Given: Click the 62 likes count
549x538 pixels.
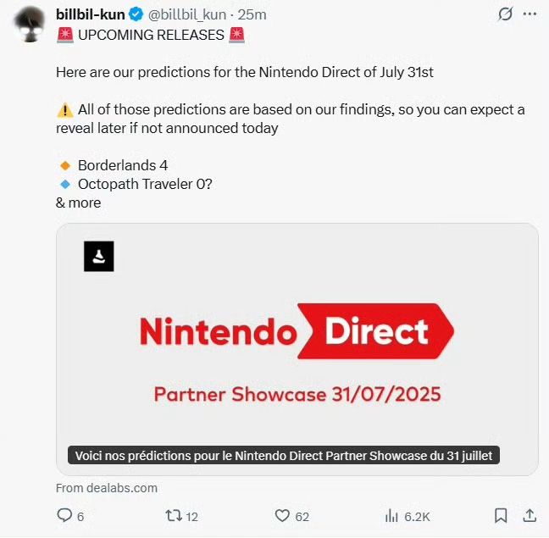Looking at the screenshot, I should tap(302, 517).
